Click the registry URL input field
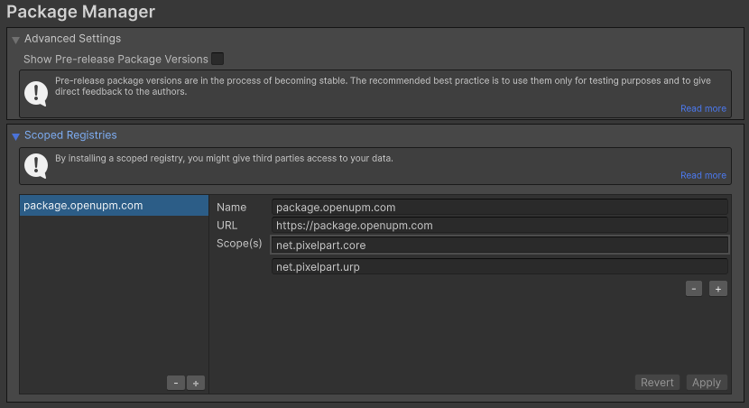Screen dimensions: 749x408 point(499,226)
